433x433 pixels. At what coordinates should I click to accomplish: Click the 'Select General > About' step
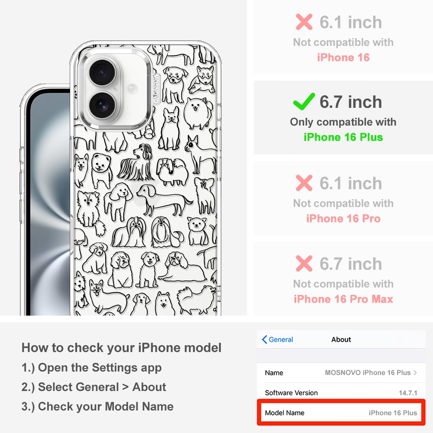pos(94,387)
